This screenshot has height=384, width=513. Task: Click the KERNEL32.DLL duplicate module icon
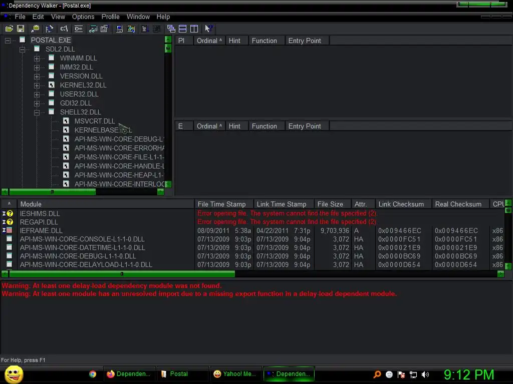click(52, 85)
